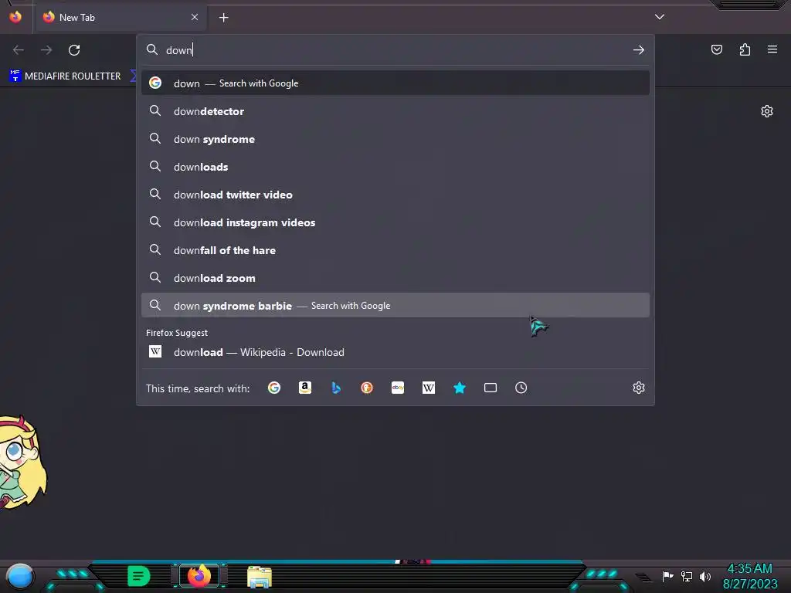Open the Firefox application hamburger menu

[772, 49]
